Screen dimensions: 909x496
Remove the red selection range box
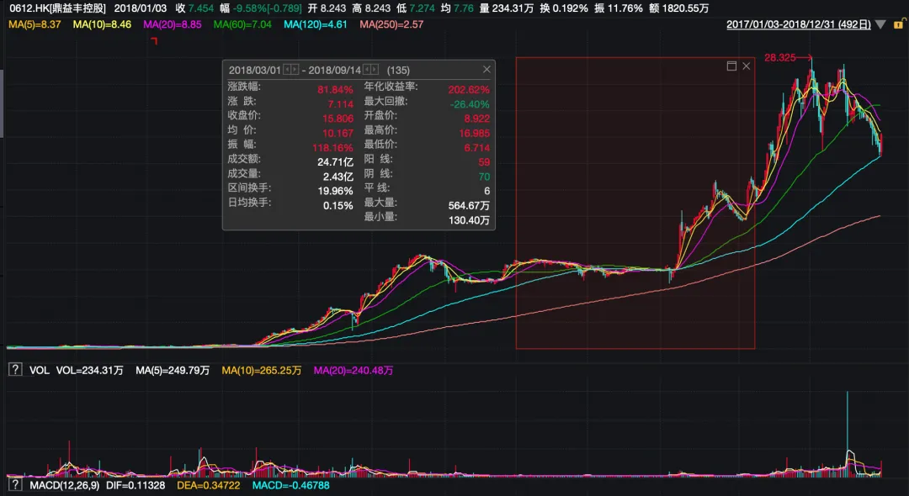click(x=747, y=66)
